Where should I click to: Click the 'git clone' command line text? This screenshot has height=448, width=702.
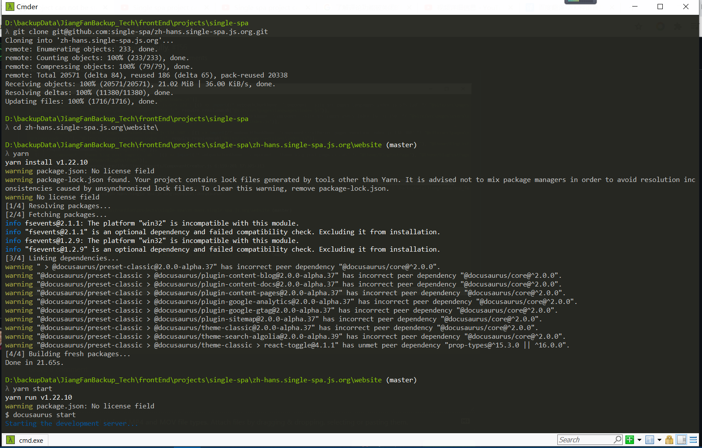click(x=140, y=32)
